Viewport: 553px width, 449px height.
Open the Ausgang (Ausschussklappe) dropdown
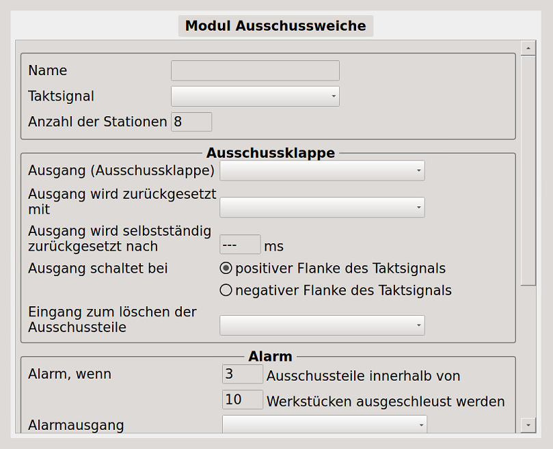pyautogui.click(x=322, y=170)
